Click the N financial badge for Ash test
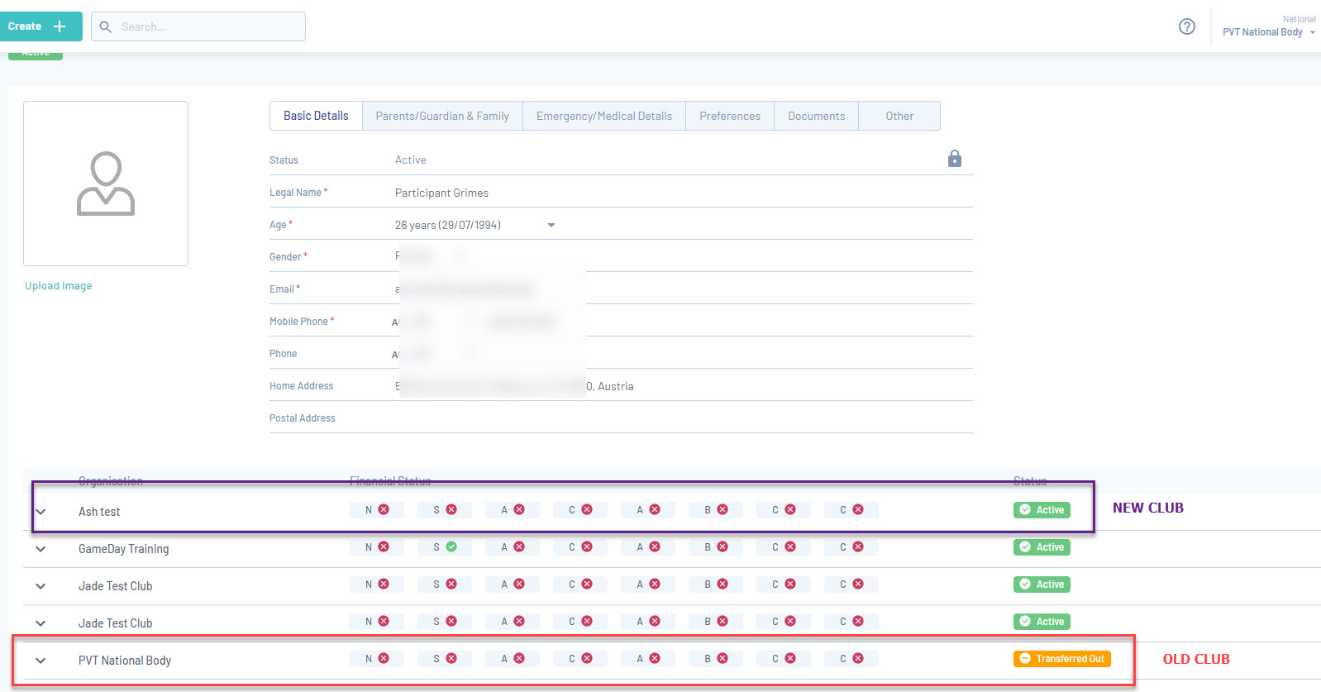Viewport: 1321px width, 692px height. tap(377, 510)
